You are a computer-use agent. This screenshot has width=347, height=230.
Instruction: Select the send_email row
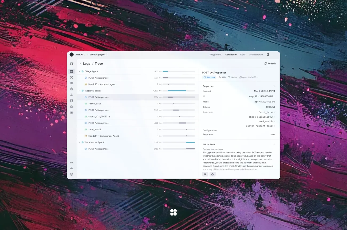[x=138, y=129]
